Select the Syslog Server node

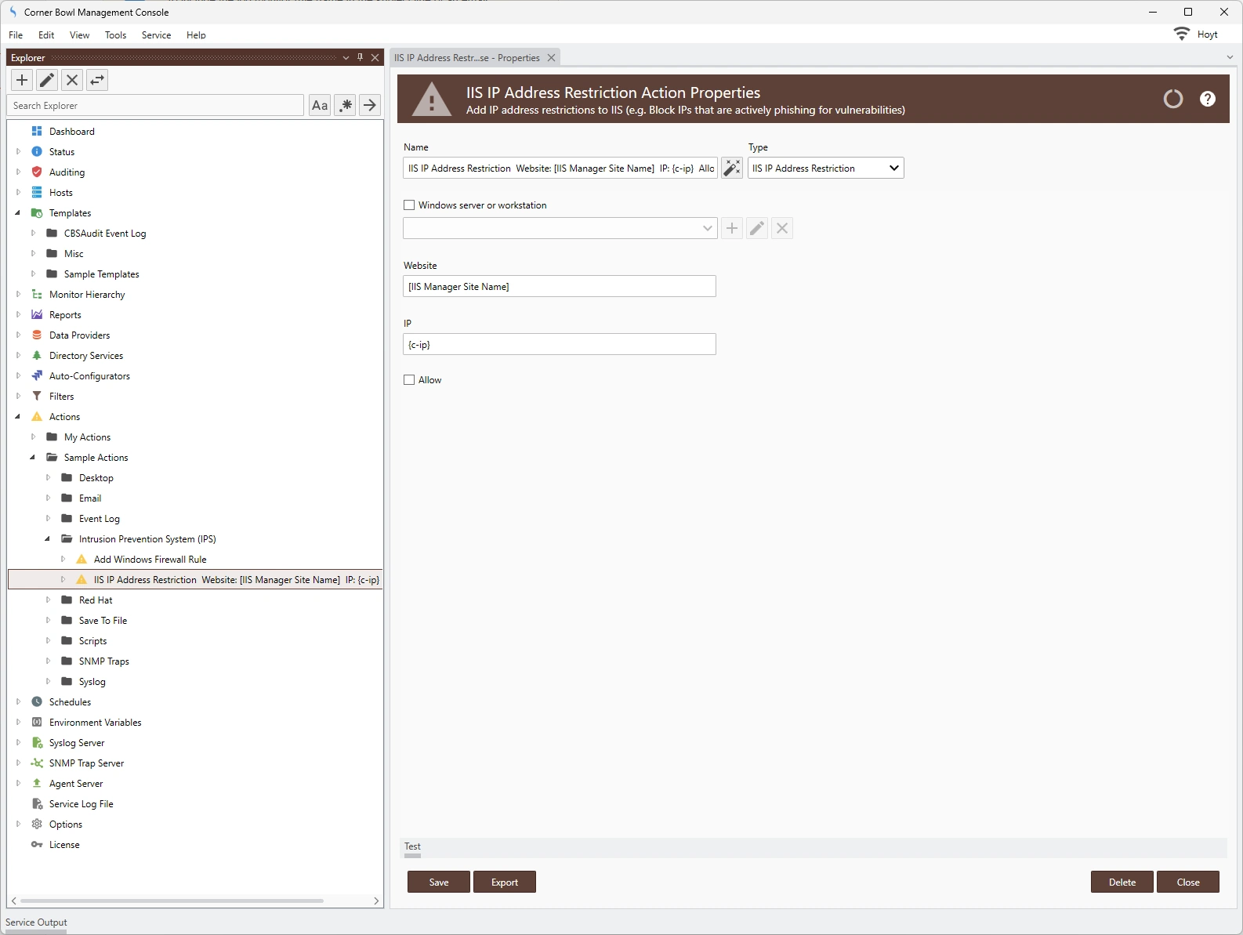(x=77, y=743)
